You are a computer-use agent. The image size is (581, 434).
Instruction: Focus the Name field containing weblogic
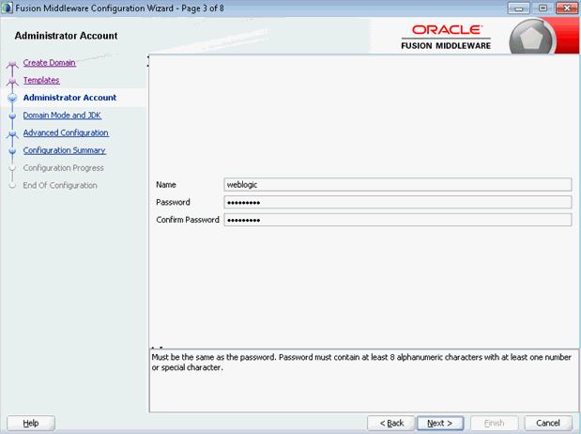[398, 185]
